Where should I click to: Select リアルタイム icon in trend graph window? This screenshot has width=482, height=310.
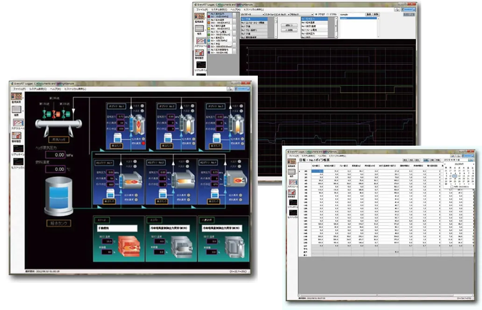(x=201, y=65)
